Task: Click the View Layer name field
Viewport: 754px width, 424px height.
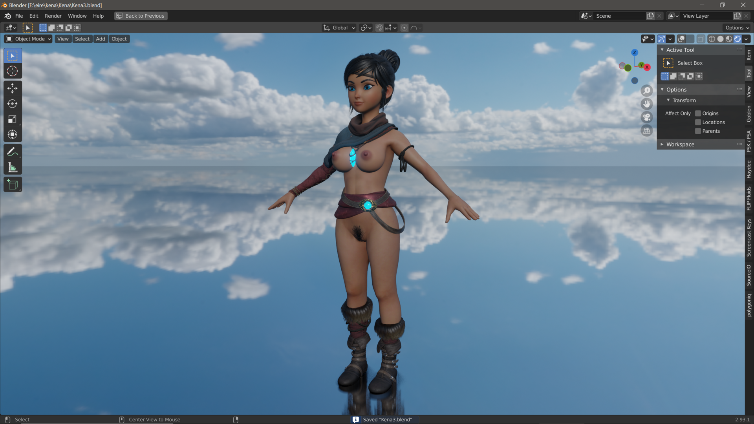Action: 706,16
